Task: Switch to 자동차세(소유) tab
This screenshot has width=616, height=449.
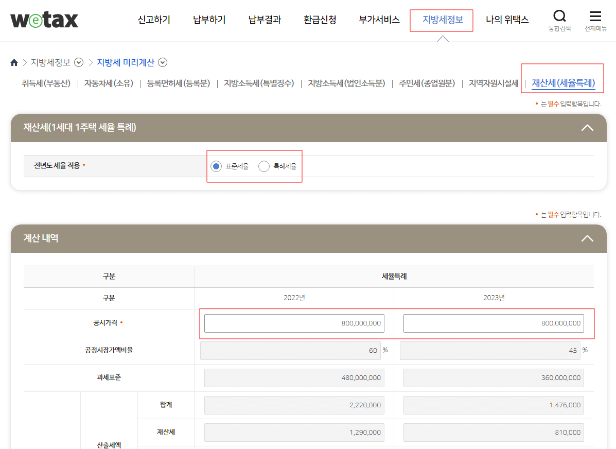Action: 109,83
